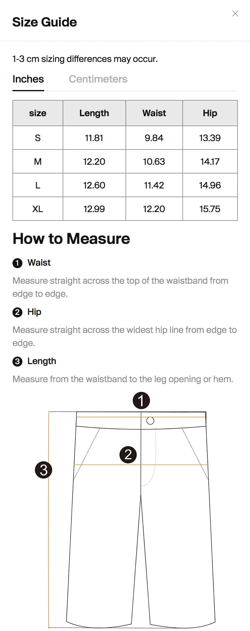This screenshot has height=631, width=250.
Task: Click the hip marker 2 on diagram
Action: coord(128,455)
